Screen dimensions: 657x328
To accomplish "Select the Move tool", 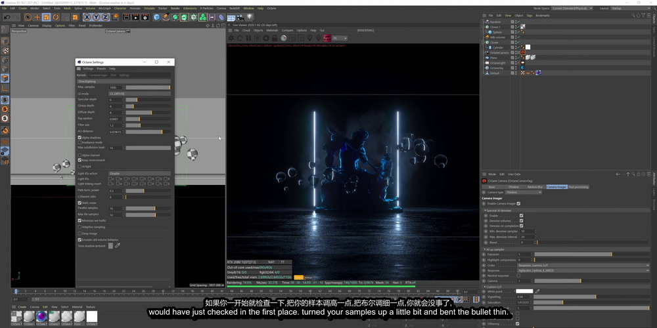I will (37, 17).
